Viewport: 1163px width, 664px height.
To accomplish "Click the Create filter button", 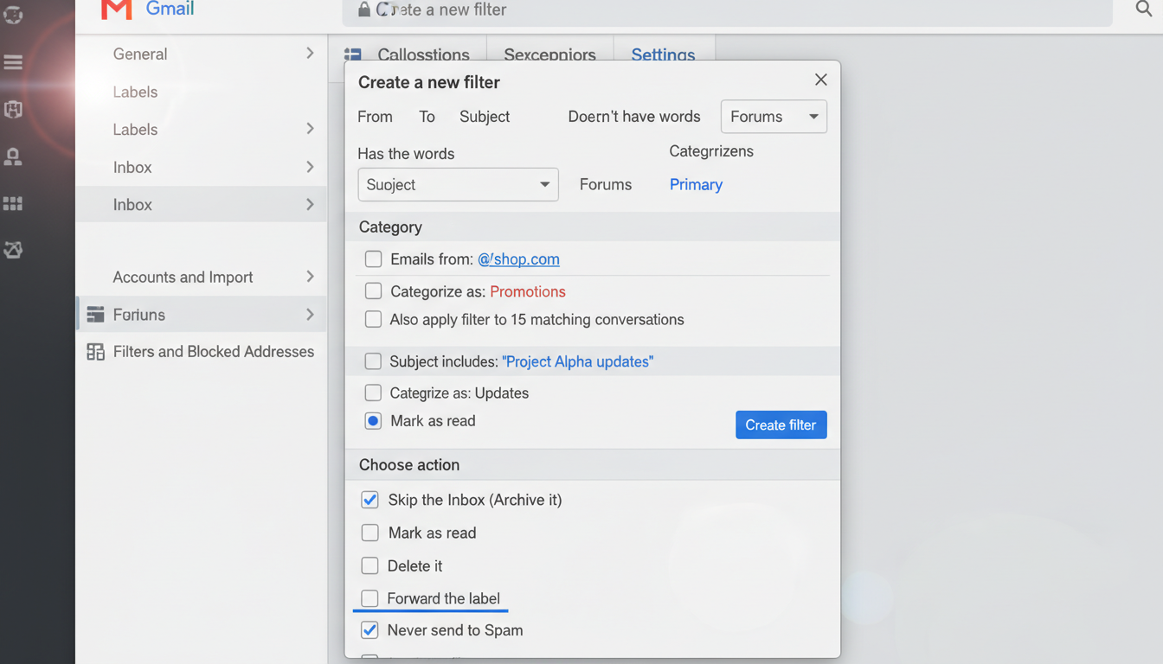I will (781, 425).
